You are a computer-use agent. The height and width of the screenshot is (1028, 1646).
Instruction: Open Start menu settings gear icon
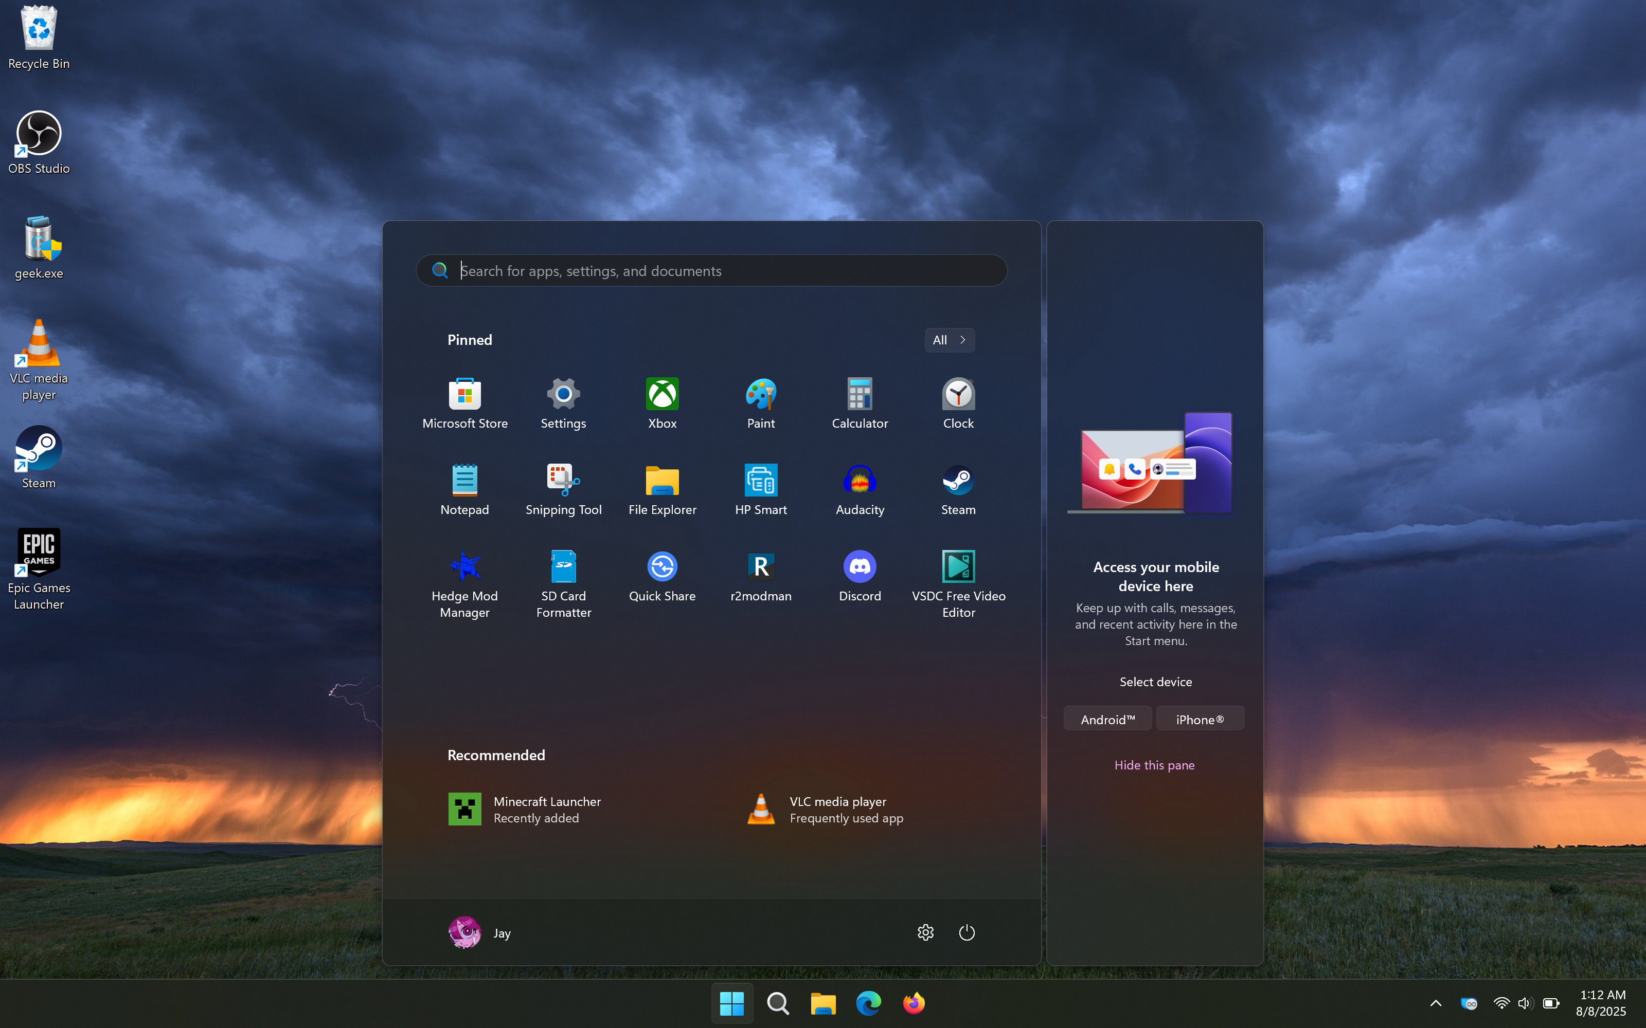point(925,932)
